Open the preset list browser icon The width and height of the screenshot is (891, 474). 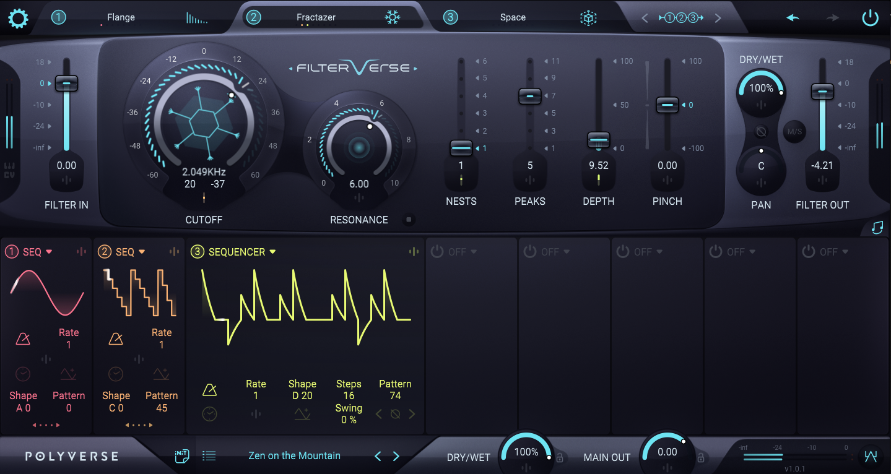click(209, 456)
